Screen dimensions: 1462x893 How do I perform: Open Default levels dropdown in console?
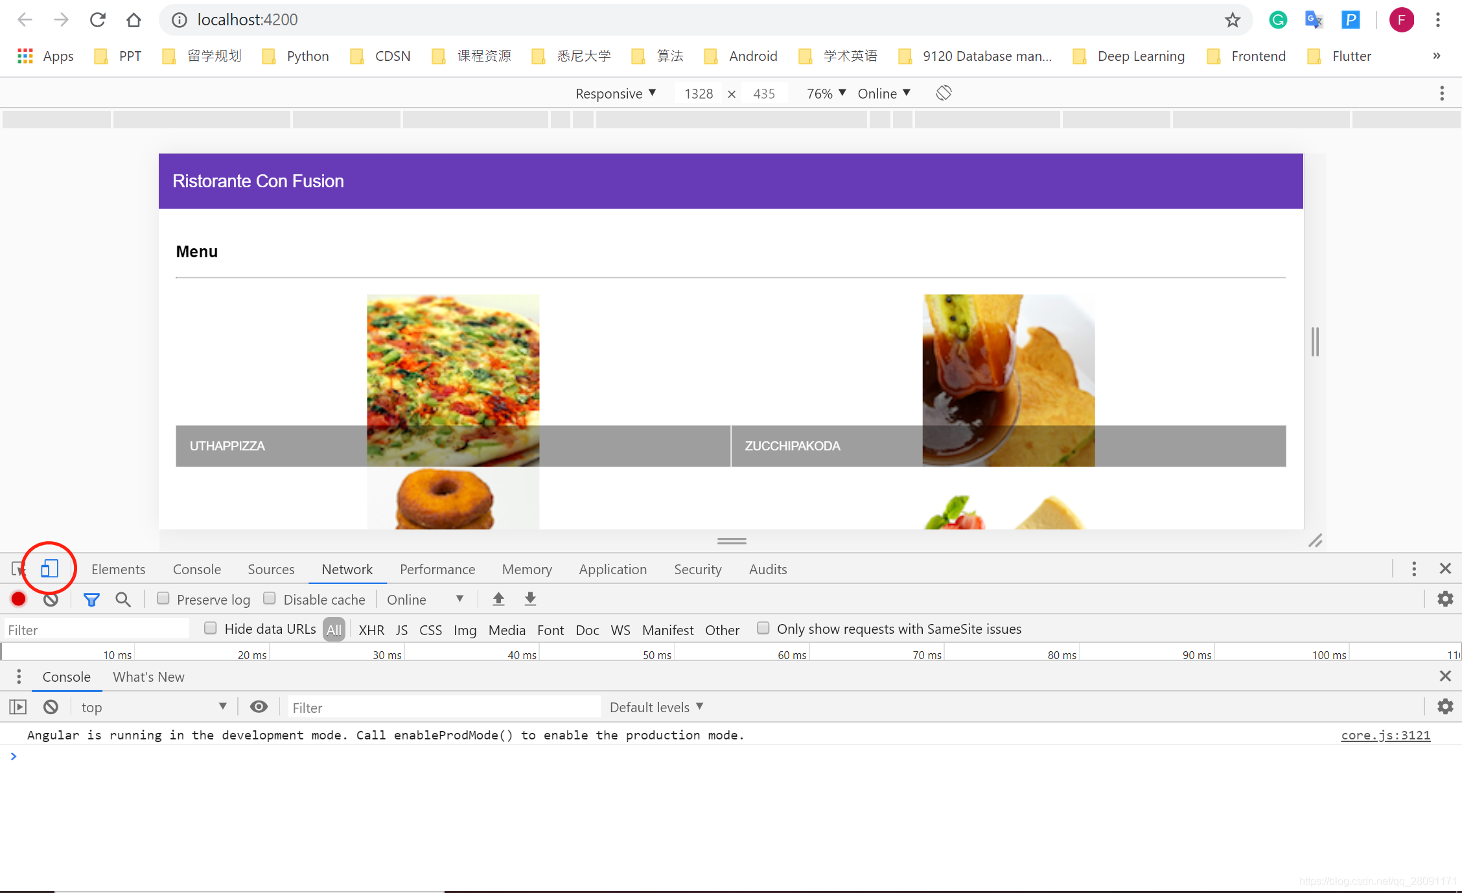[656, 707]
